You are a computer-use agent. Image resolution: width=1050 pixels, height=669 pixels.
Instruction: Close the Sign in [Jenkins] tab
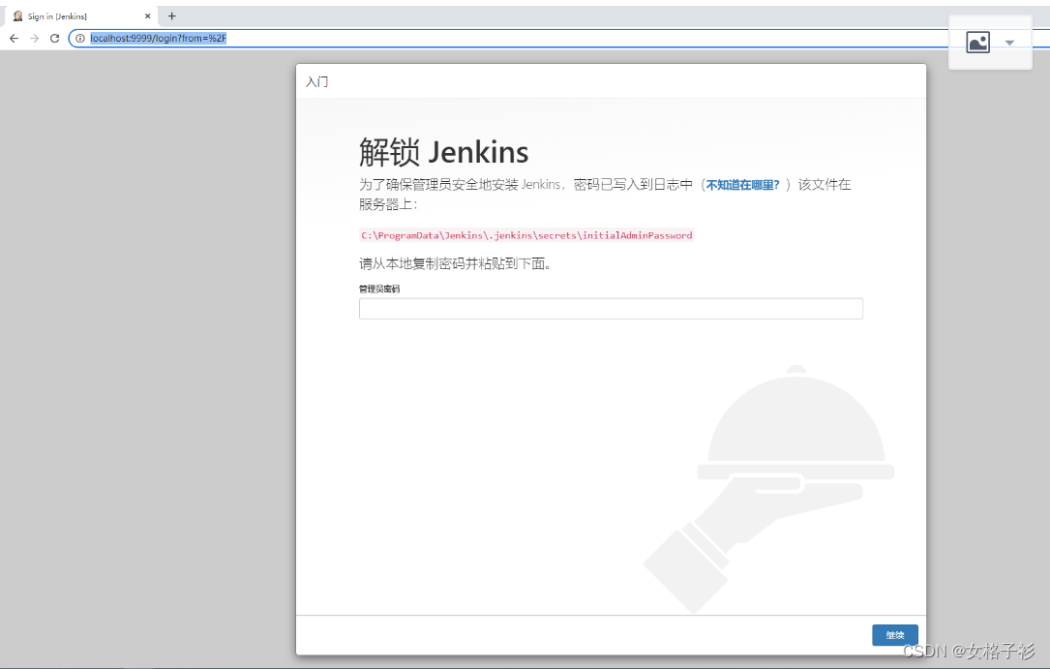[147, 16]
